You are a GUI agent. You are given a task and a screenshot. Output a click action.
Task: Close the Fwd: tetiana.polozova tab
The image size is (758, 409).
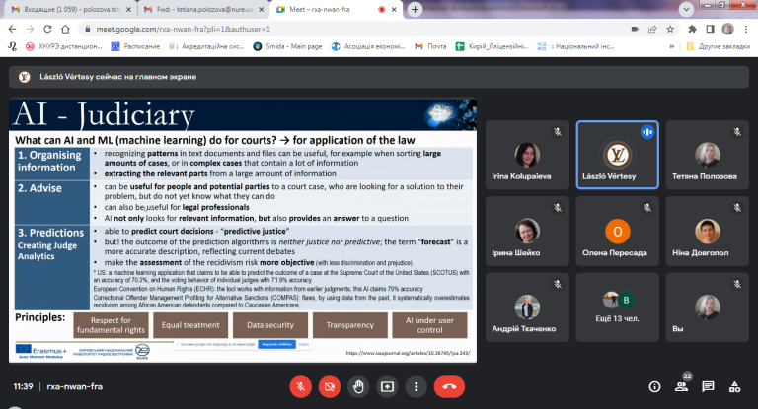pyautogui.click(x=261, y=9)
